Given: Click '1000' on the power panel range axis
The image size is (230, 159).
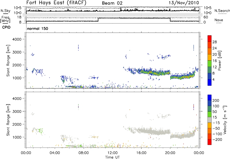Looking at the screenshot, I should tap(17, 78).
